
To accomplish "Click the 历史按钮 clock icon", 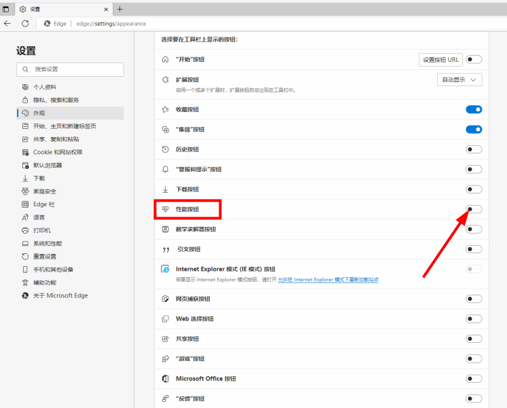I will point(166,149).
